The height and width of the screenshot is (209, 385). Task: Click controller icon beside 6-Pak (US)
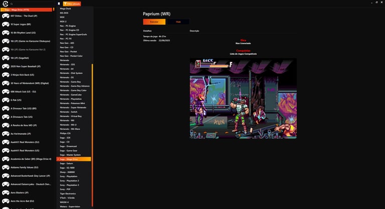pyautogui.click(x=6, y=100)
